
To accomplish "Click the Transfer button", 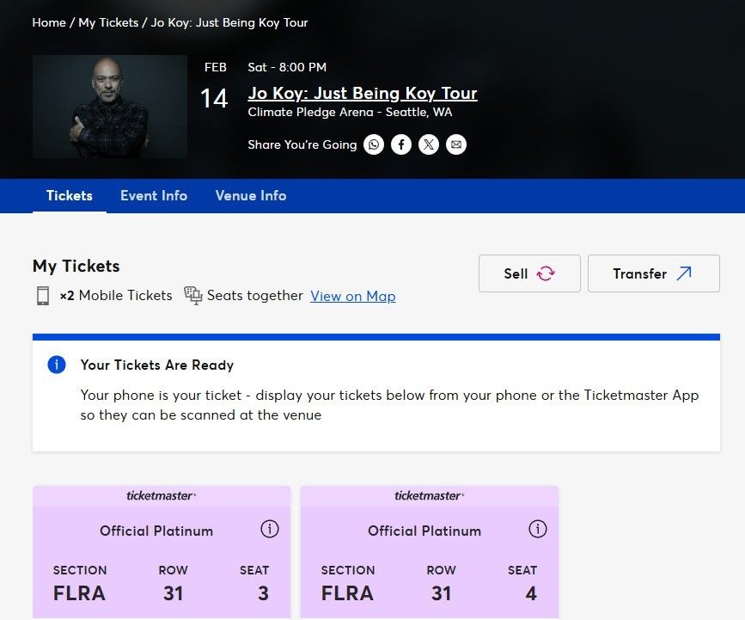I will pos(653,273).
